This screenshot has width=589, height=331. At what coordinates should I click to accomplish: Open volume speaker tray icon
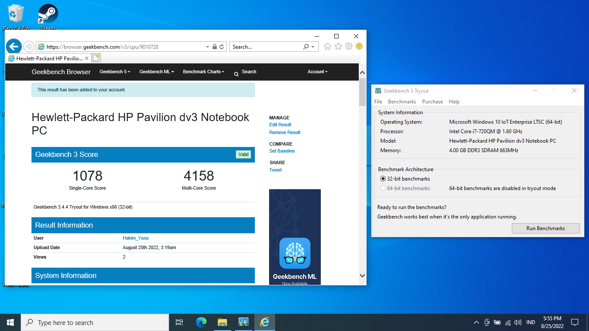518,322
